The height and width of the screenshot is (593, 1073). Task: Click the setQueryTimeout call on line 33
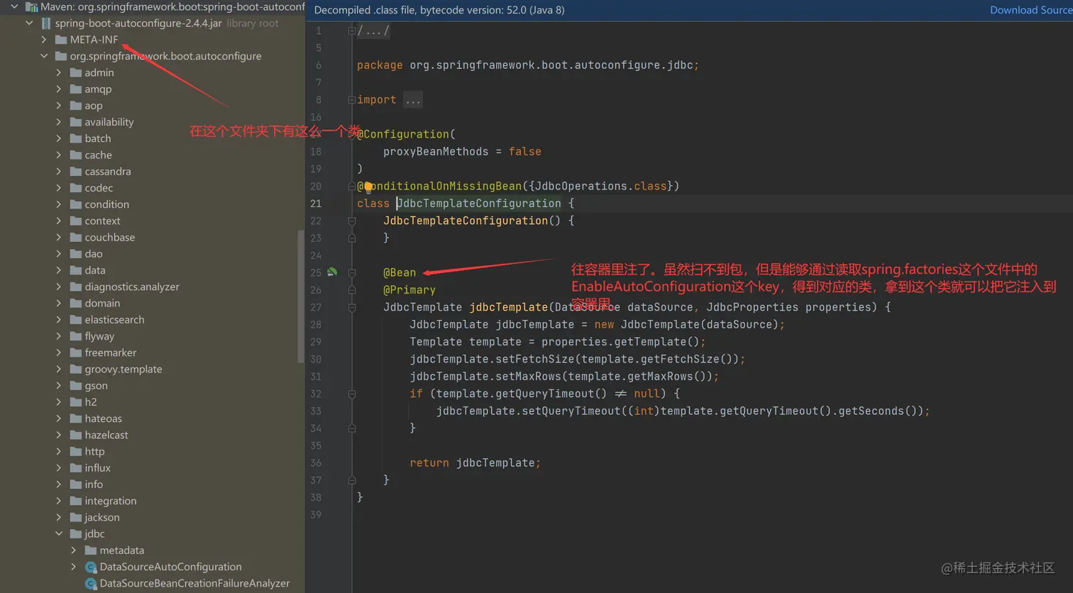point(568,411)
